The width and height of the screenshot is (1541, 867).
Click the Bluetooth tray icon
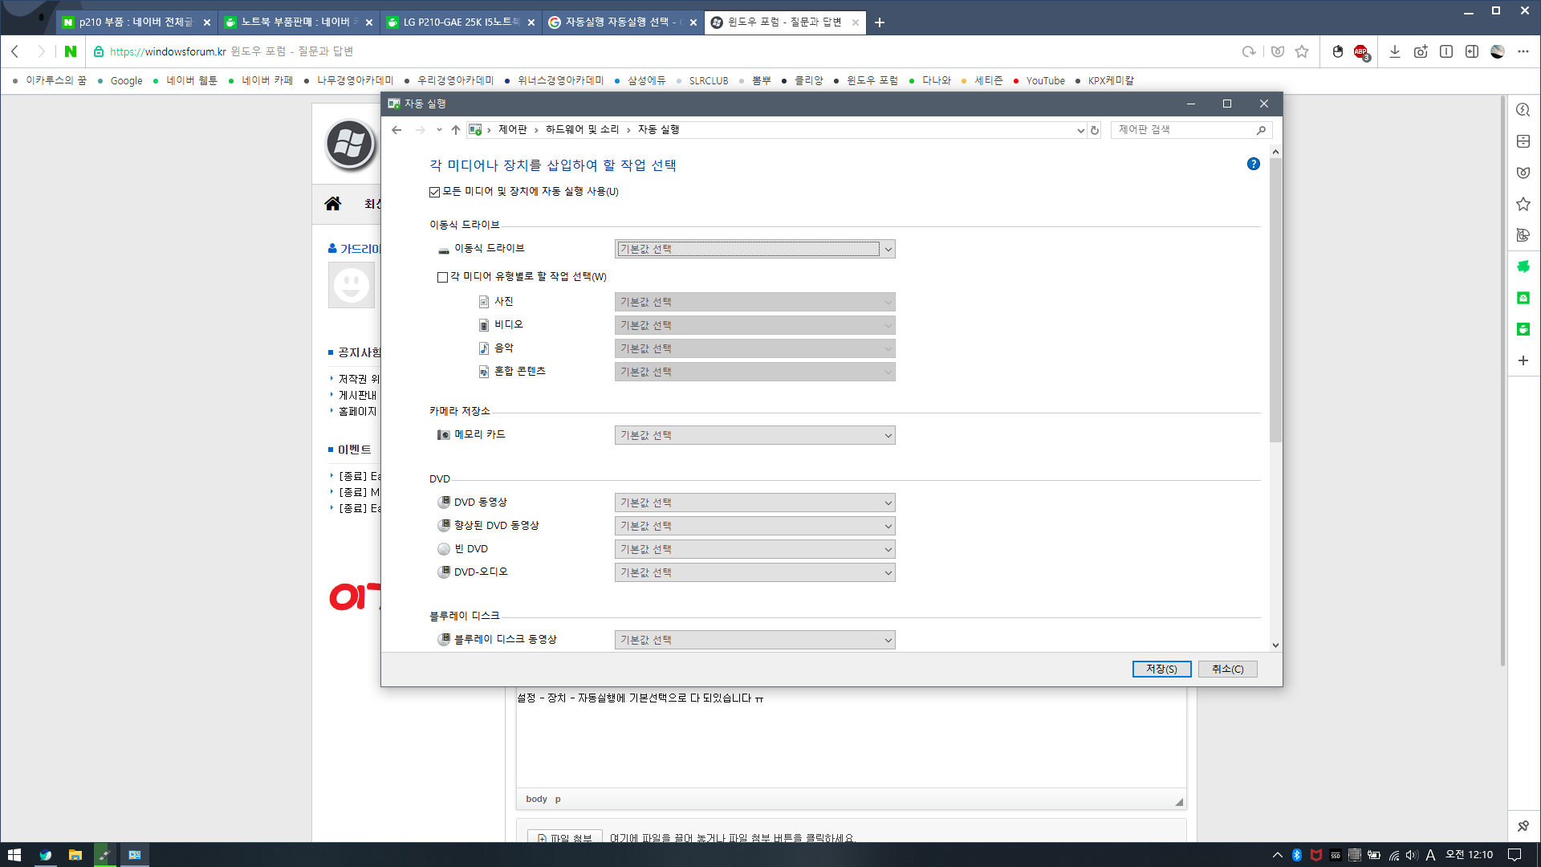click(x=1296, y=855)
